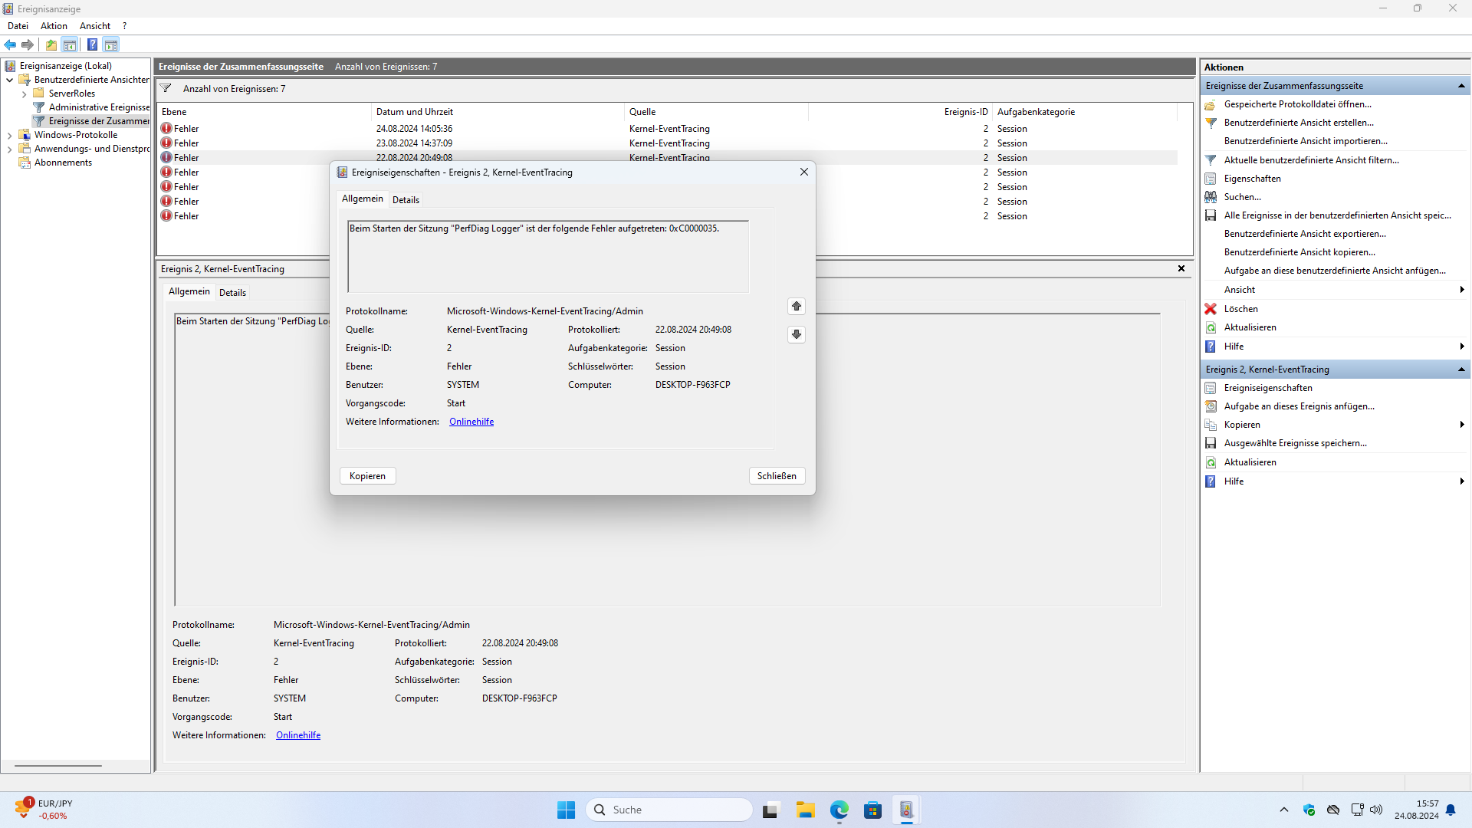Image resolution: width=1472 pixels, height=828 pixels.
Task: Expand the ServerRoles folder
Action: pyautogui.click(x=24, y=94)
